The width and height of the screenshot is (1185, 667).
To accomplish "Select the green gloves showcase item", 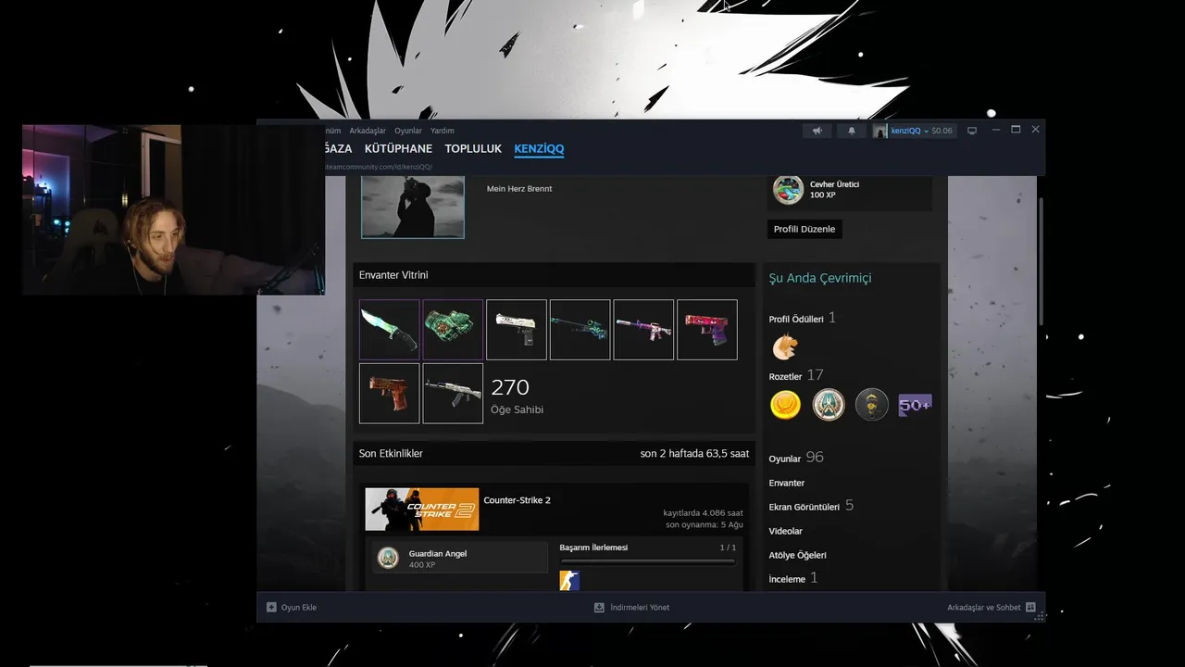I will (x=453, y=329).
